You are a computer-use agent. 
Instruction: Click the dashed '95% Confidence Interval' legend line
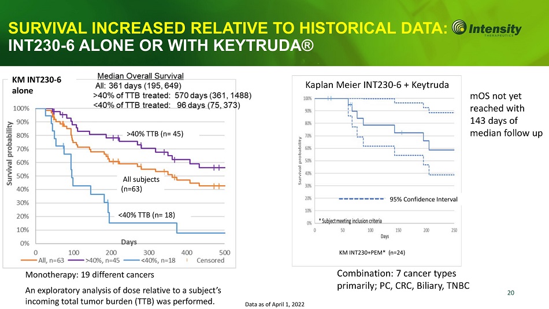(361, 199)
